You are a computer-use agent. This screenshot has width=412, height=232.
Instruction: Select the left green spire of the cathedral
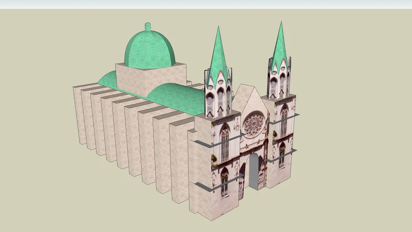[x=218, y=58]
